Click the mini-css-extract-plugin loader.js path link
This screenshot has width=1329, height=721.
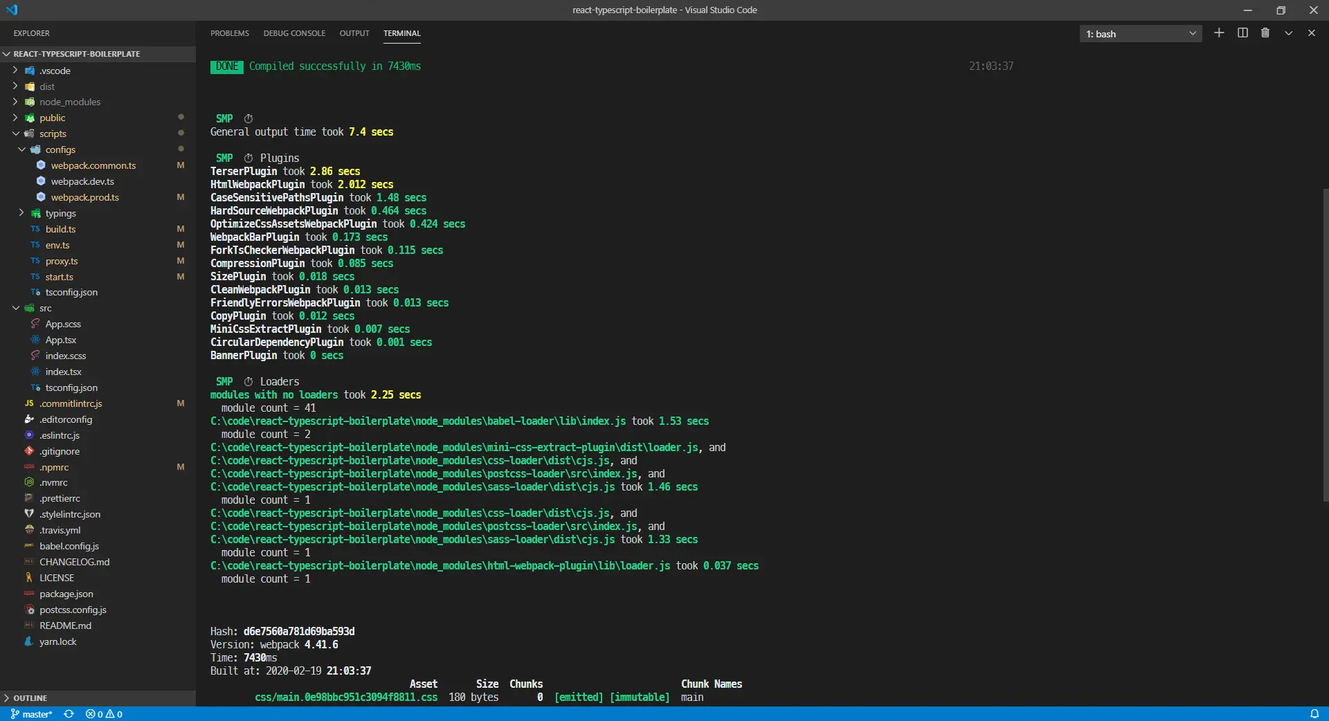(454, 448)
